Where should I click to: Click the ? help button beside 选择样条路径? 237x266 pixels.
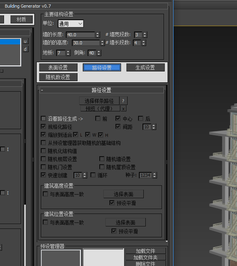pyautogui.click(x=123, y=101)
